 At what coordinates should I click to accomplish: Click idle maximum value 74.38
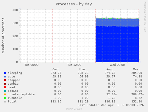pos(138,77)
